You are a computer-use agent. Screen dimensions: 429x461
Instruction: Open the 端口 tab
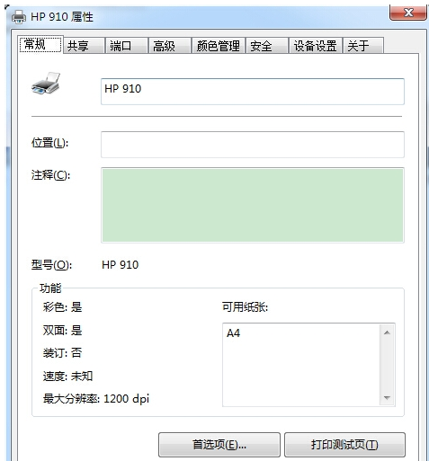(x=127, y=46)
